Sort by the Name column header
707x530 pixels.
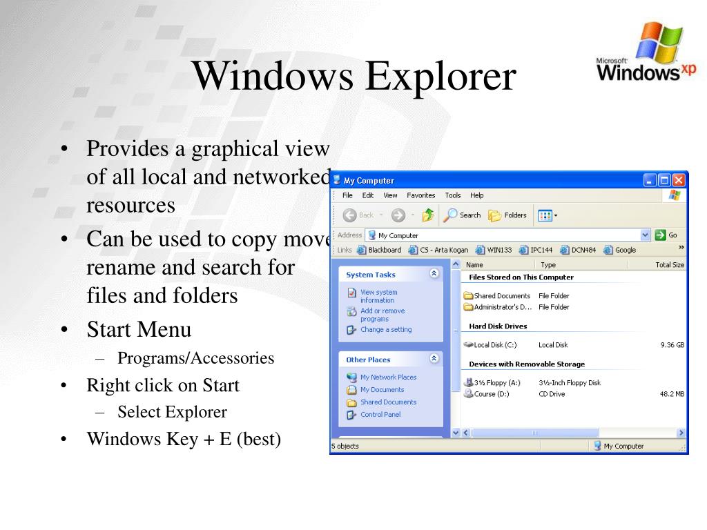(498, 265)
